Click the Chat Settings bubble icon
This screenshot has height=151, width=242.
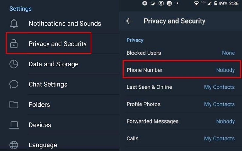pos(14,84)
